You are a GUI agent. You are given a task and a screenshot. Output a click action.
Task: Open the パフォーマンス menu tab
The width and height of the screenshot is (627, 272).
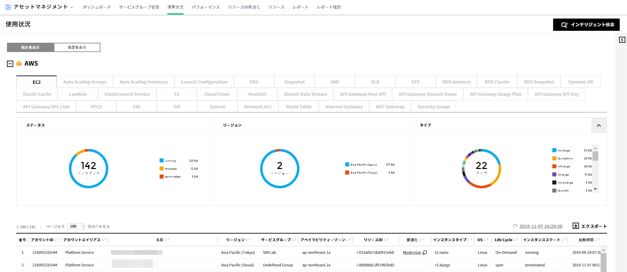[205, 7]
